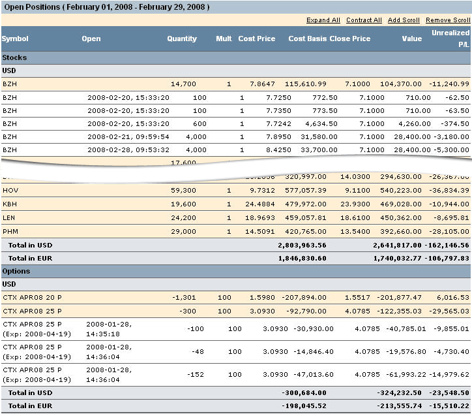Image resolution: width=472 pixels, height=414 pixels.
Task: Click the Remove Scroll link
Action: [x=448, y=20]
